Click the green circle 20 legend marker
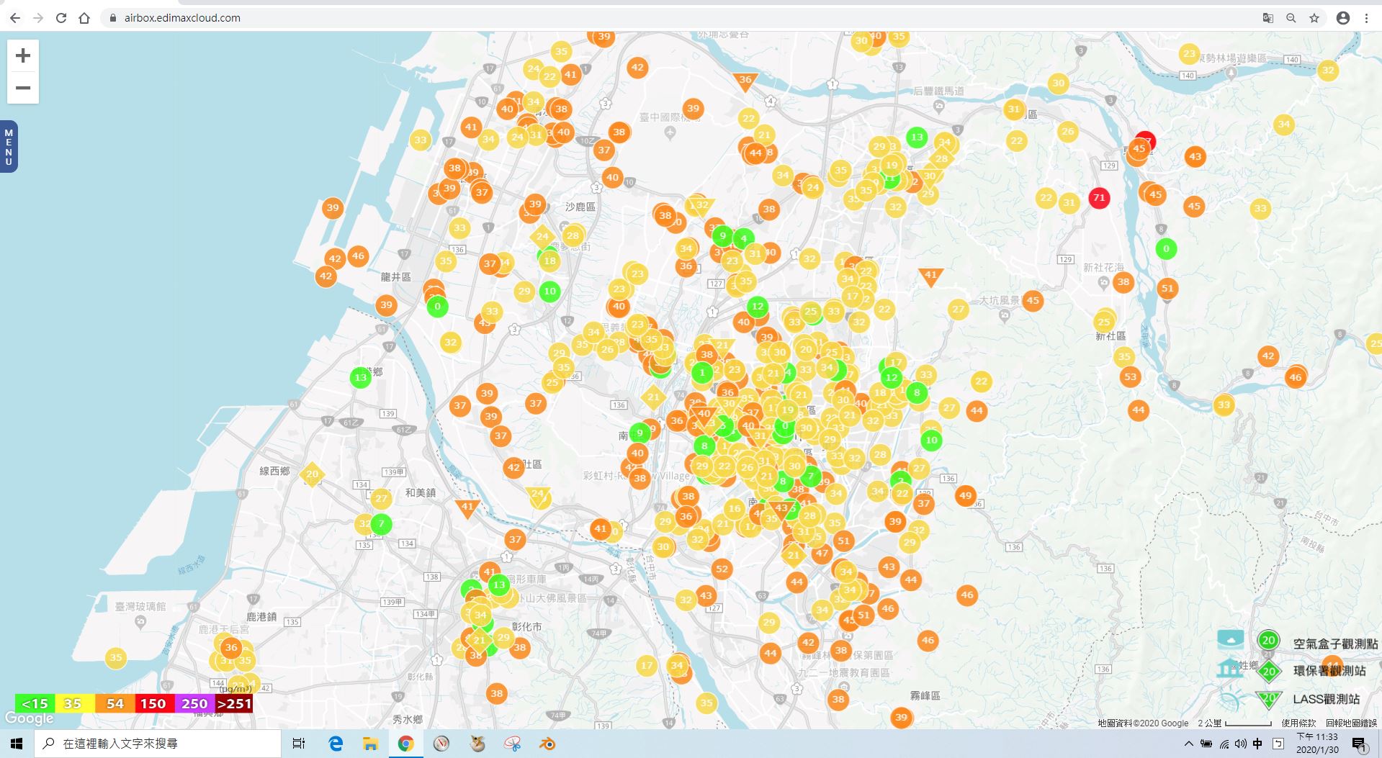 1268,640
